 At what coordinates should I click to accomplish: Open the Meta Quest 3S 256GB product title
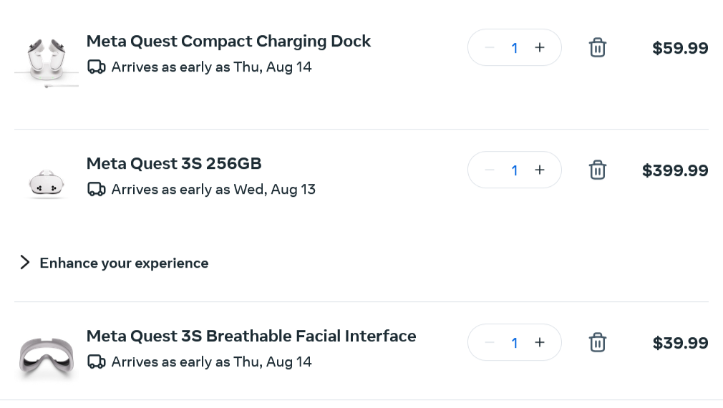click(174, 163)
